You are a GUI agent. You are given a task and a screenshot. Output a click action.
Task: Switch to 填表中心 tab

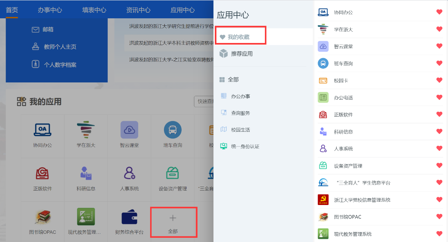click(x=94, y=10)
